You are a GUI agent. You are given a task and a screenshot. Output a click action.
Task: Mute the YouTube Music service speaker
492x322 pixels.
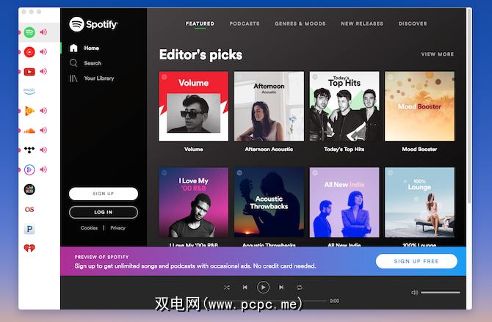pos(43,52)
